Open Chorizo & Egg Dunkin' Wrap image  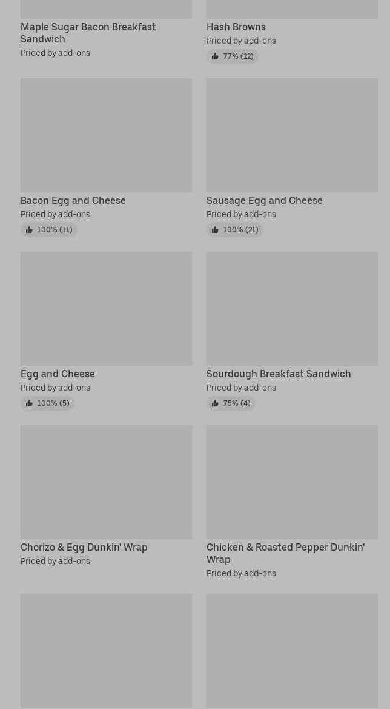pos(106,482)
